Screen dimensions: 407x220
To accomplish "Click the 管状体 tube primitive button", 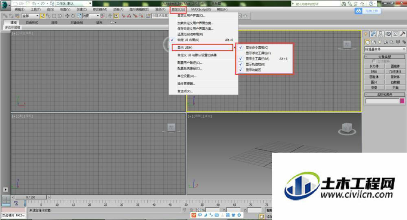I will (395, 77).
